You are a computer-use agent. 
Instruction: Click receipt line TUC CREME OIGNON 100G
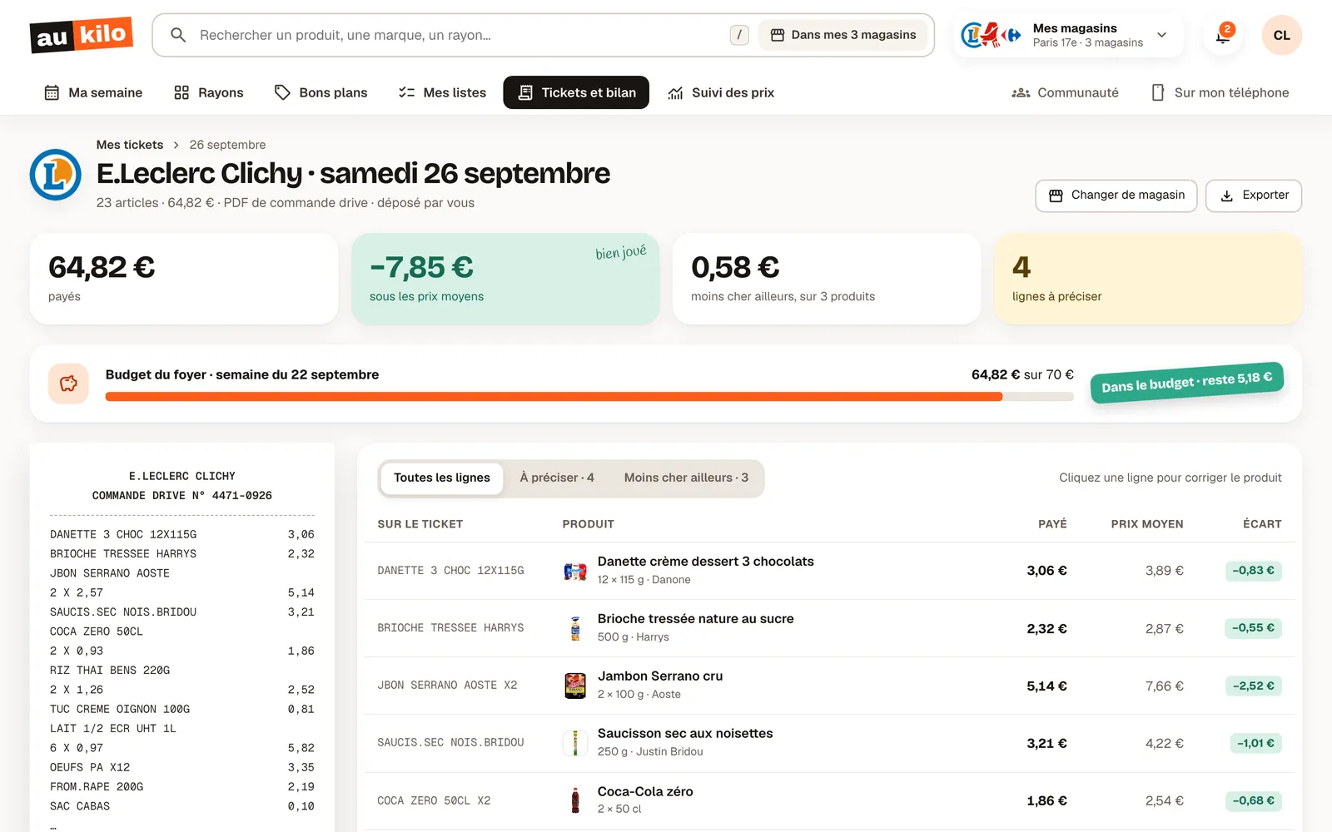tap(182, 709)
